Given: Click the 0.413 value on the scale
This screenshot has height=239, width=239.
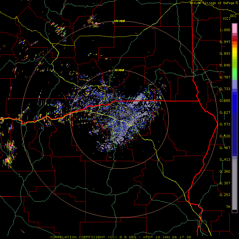Looking at the screenshot, I should coord(225,160).
